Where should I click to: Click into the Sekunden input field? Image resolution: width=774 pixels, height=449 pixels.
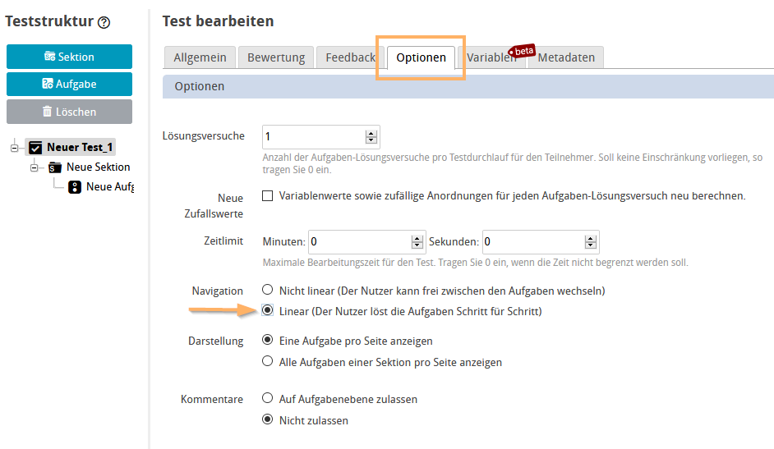pos(536,242)
